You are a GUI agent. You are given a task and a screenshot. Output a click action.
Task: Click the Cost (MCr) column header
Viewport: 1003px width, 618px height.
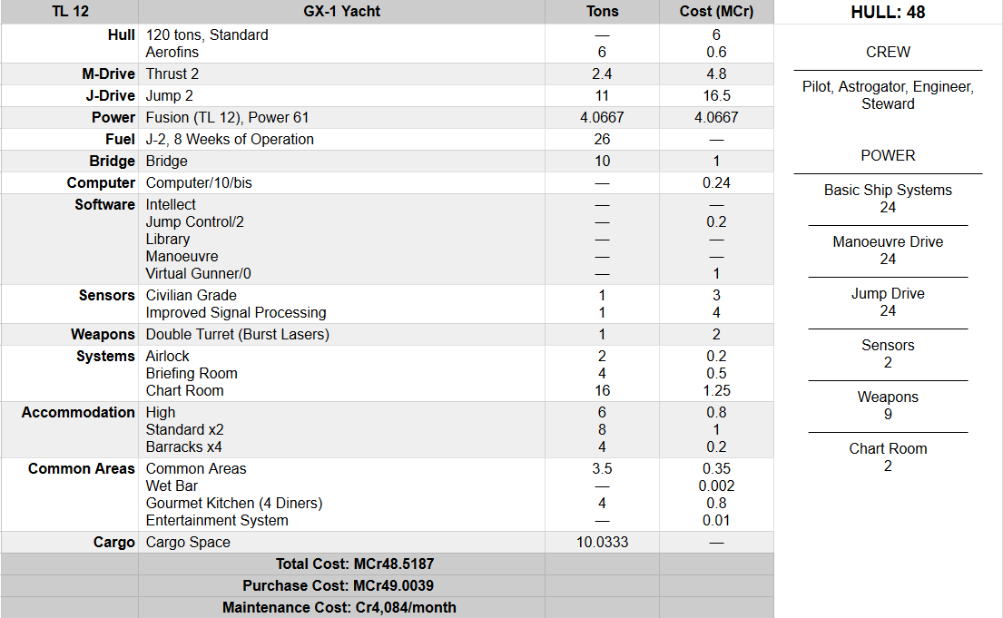click(x=716, y=12)
